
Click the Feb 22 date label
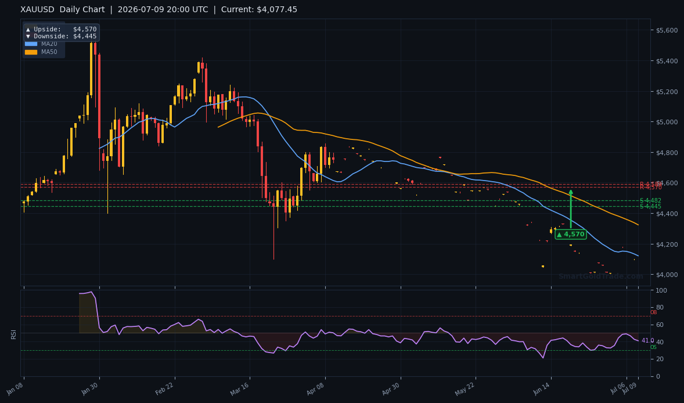pyautogui.click(x=165, y=388)
